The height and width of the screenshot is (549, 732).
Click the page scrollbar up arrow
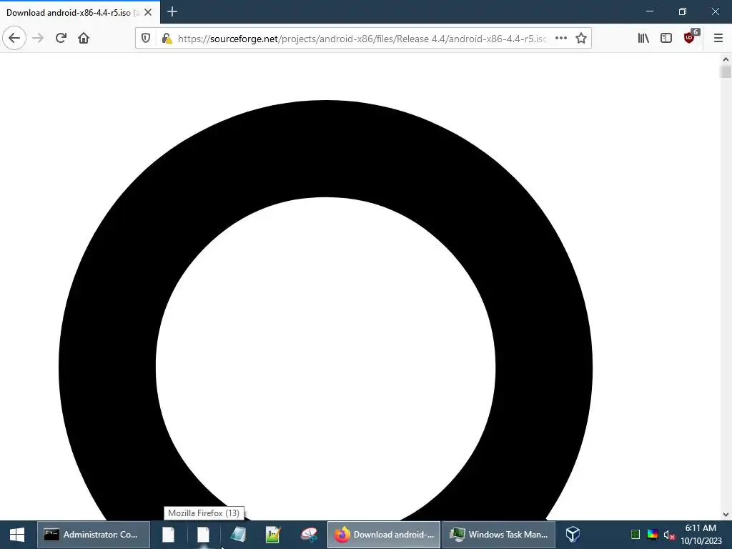(x=726, y=59)
